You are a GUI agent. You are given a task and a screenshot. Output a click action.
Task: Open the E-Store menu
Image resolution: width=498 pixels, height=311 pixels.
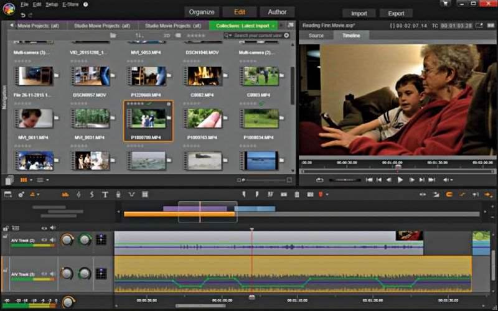[x=70, y=4]
